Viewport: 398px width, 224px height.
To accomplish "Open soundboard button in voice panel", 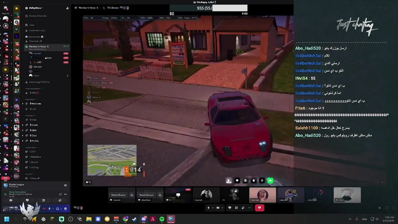I will tap(60, 200).
